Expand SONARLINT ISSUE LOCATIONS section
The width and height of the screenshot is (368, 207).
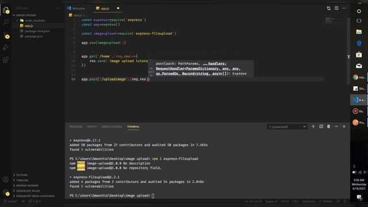coord(34,196)
